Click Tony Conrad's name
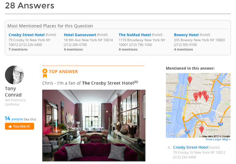 [x=13, y=92]
